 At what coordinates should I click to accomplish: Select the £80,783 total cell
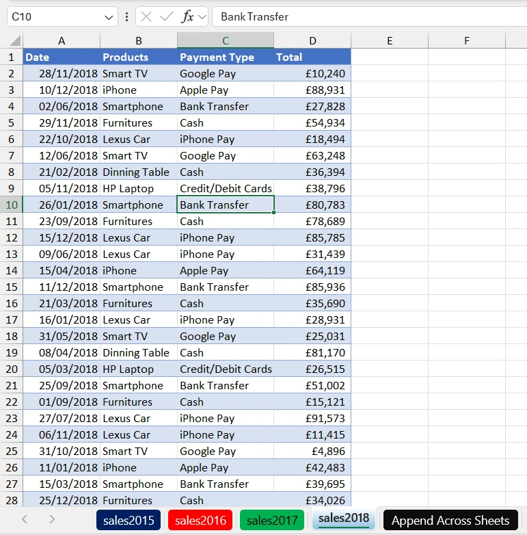[x=312, y=205]
